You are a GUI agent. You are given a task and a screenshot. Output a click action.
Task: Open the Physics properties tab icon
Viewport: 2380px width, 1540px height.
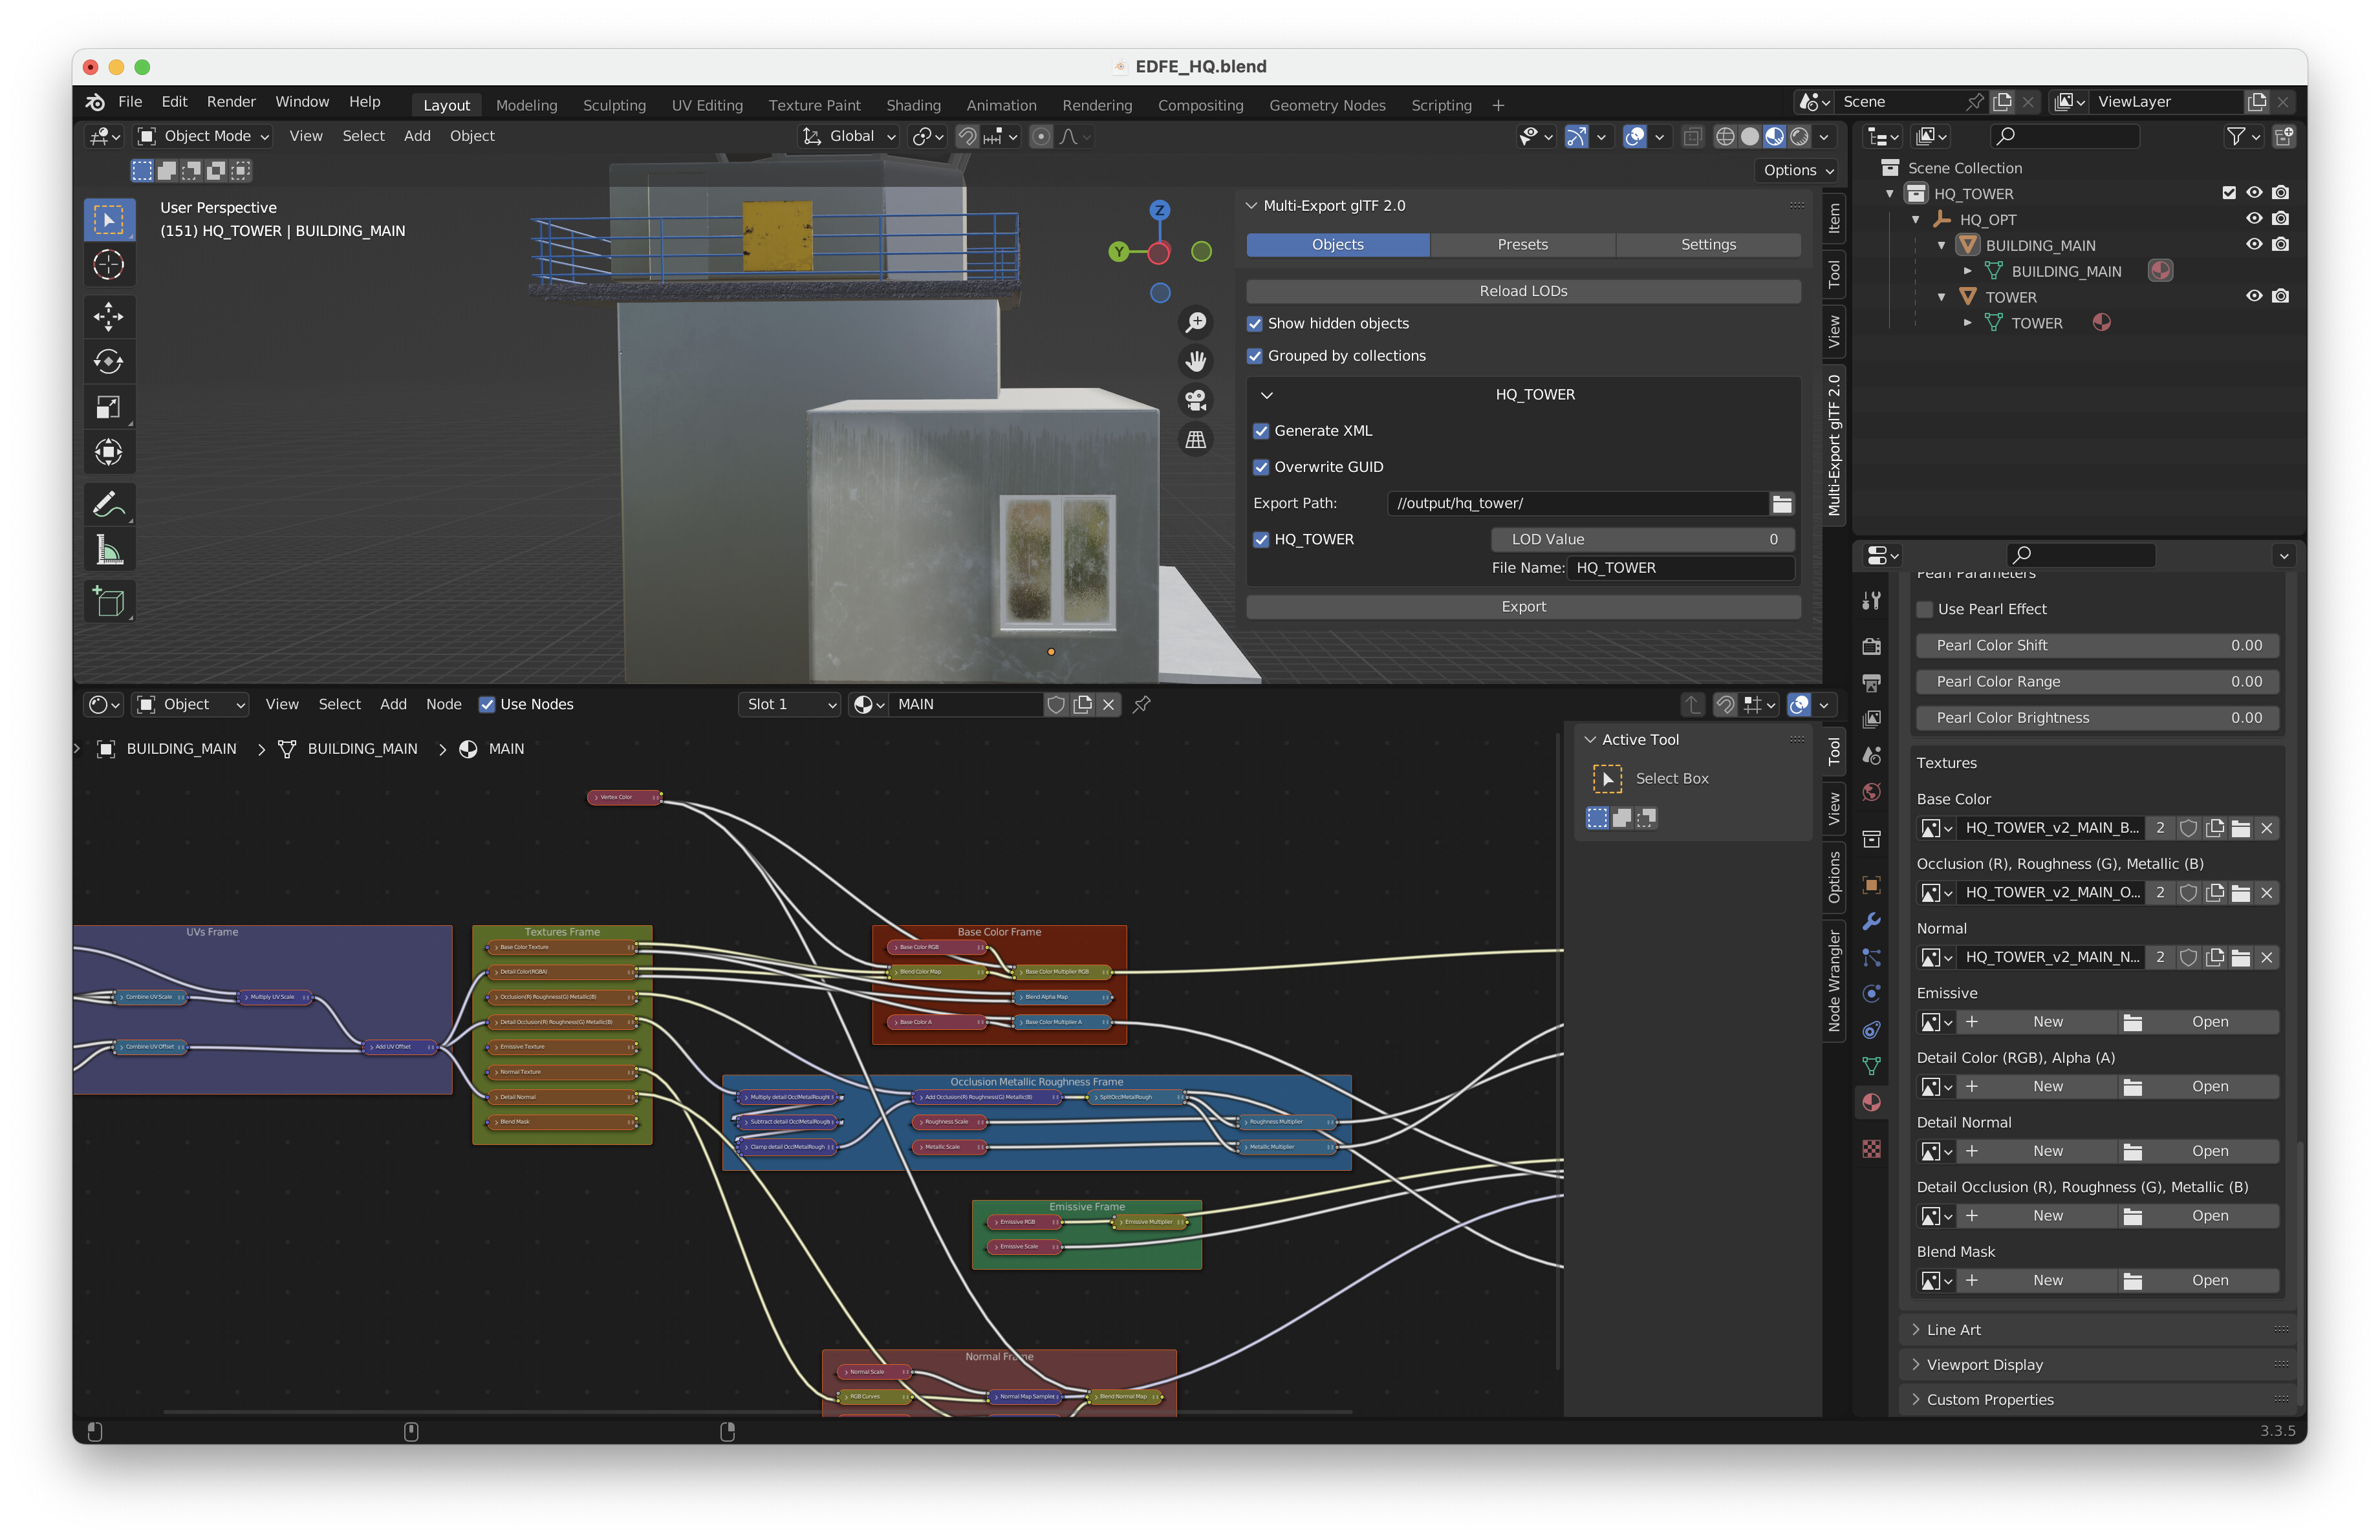[1871, 993]
